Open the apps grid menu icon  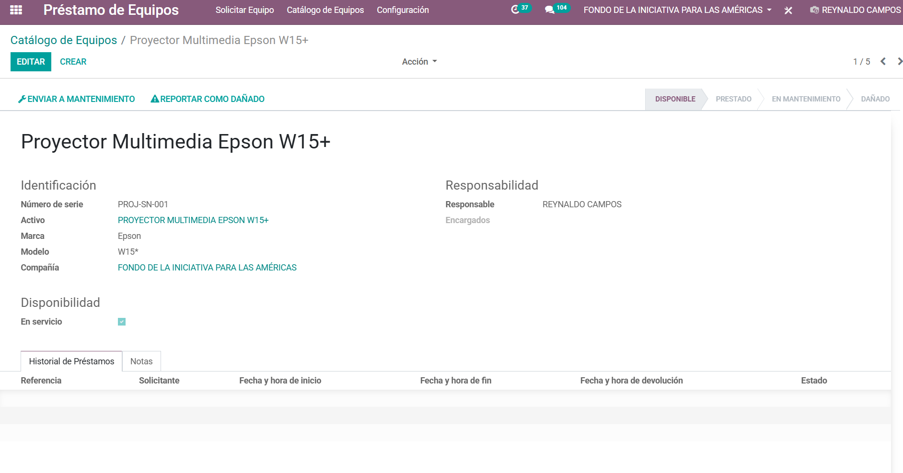[16, 10]
